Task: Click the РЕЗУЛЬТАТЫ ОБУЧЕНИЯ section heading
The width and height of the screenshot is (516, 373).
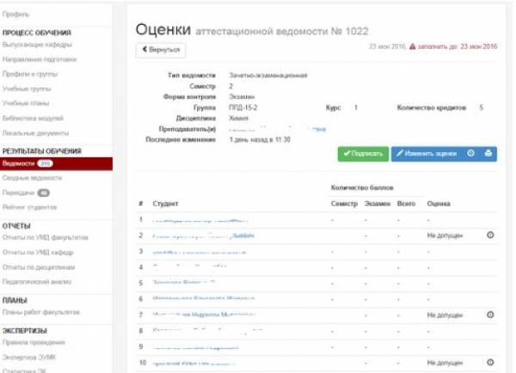Action: click(42, 151)
